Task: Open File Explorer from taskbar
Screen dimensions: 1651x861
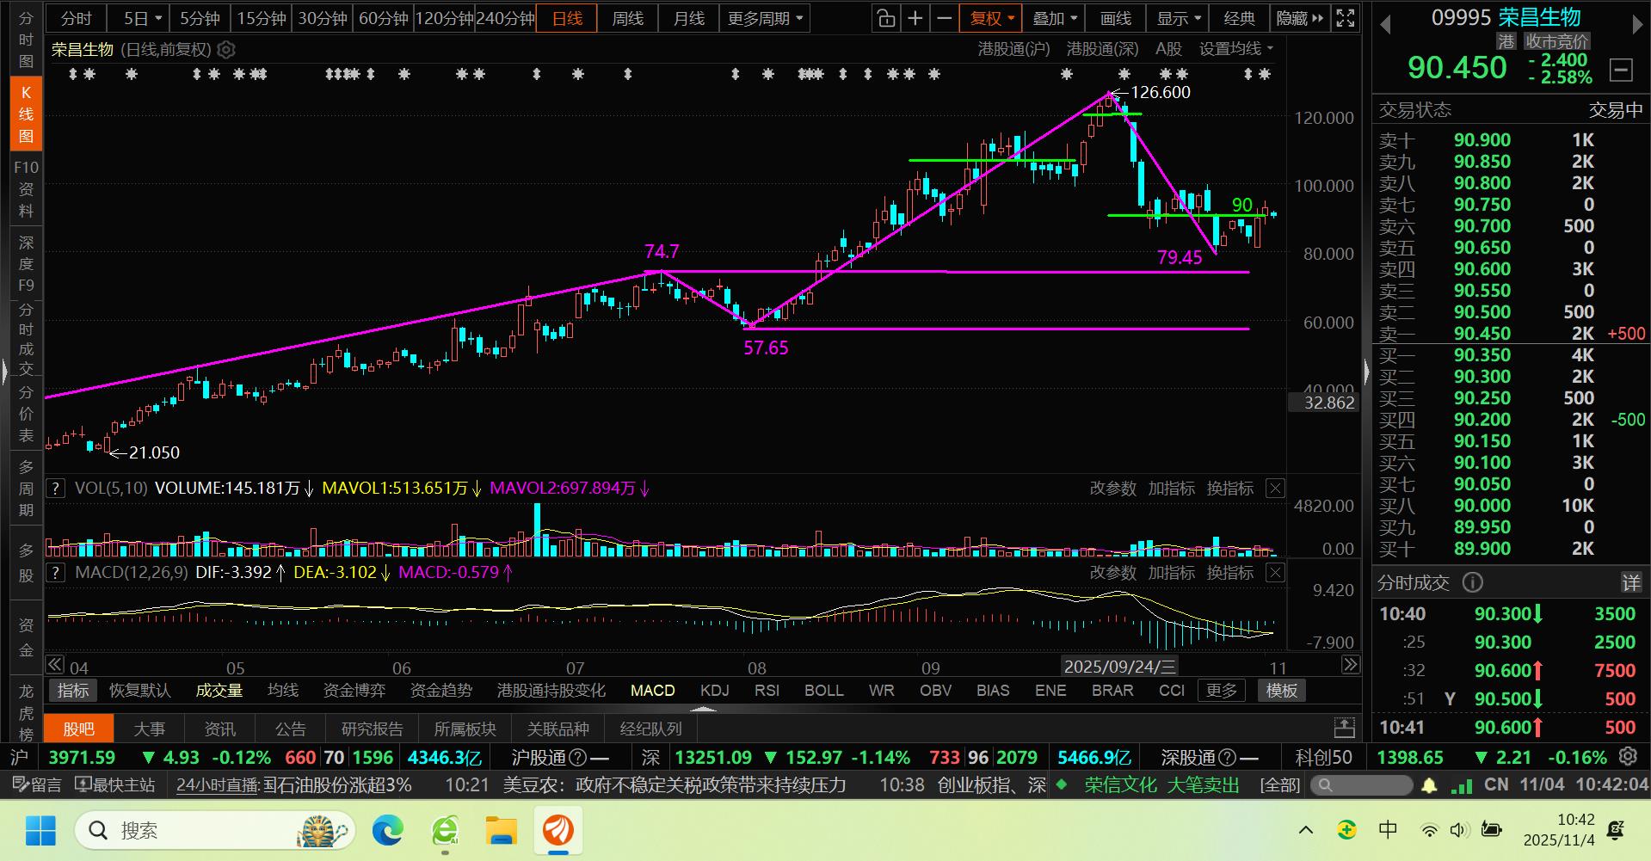Action: point(501,830)
